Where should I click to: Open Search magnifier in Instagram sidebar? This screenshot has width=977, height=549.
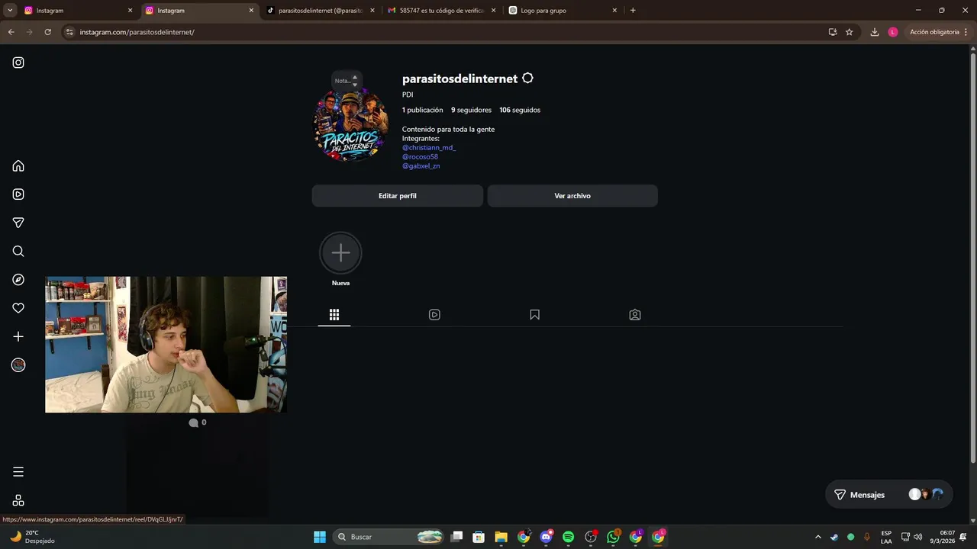(18, 252)
